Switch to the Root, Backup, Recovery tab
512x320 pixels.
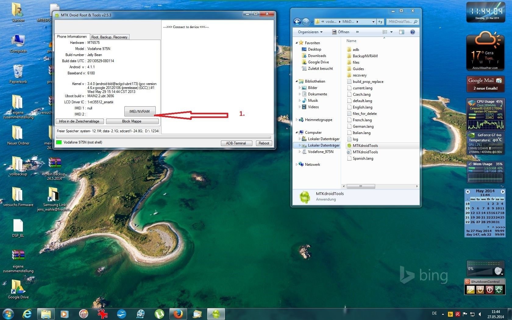click(x=109, y=37)
